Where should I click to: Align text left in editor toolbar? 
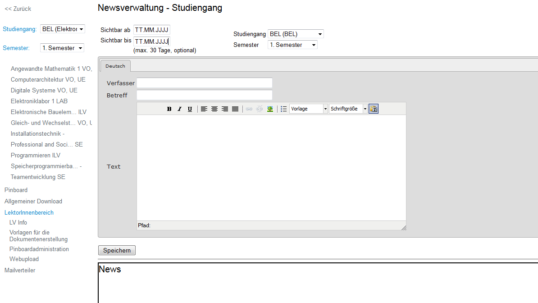(x=204, y=109)
